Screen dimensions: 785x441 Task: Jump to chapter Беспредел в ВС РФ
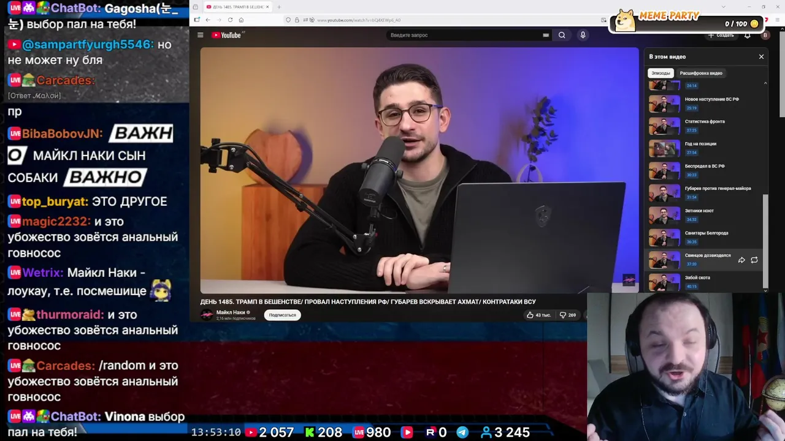705,170
